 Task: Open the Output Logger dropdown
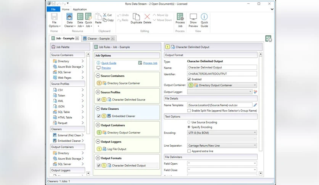click(220, 92)
